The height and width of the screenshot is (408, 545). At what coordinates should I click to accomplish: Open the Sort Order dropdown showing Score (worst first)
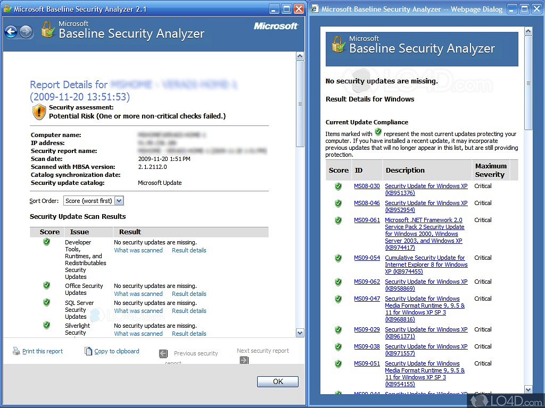pos(120,200)
